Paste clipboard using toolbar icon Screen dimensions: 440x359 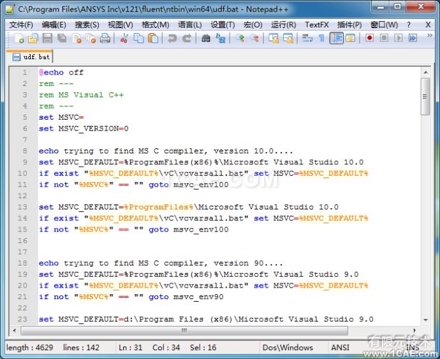pos(153,38)
